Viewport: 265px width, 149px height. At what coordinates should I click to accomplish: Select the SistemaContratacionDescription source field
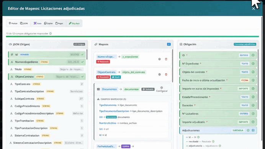tap(47, 143)
